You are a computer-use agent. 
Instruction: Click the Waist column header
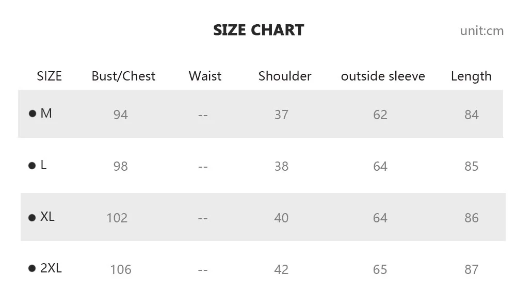[x=205, y=76]
